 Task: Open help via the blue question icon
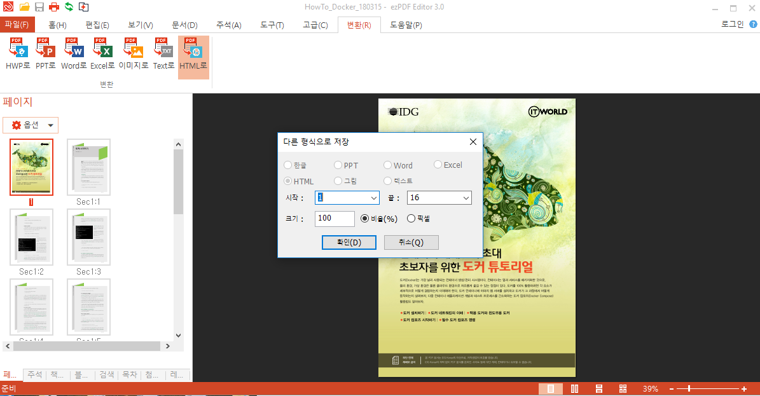pos(753,24)
